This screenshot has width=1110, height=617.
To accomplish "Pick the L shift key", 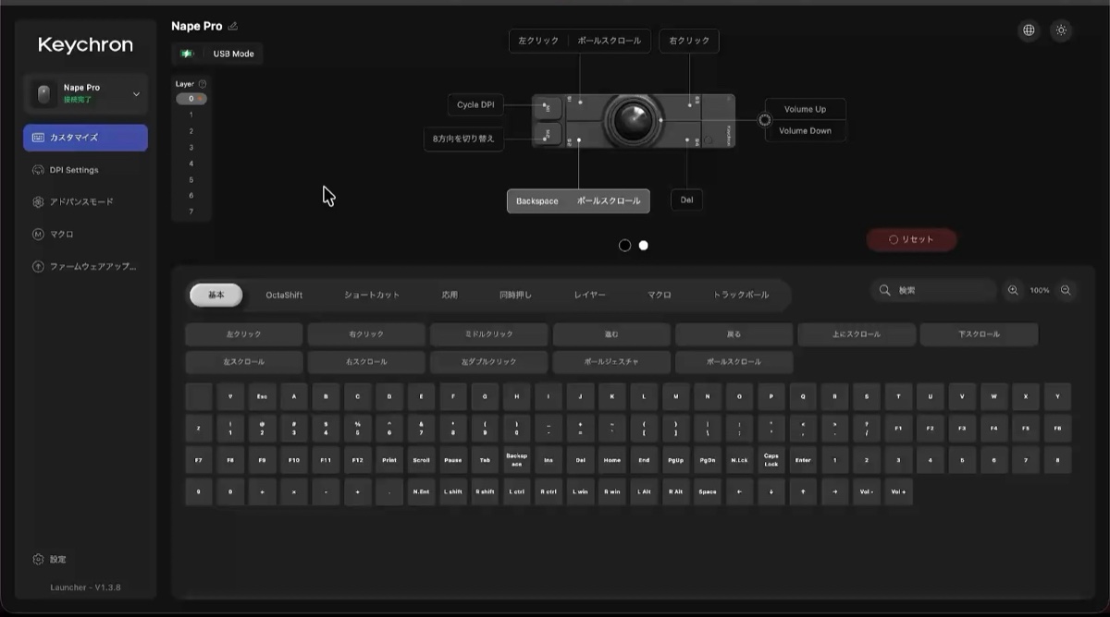I will click(x=453, y=491).
